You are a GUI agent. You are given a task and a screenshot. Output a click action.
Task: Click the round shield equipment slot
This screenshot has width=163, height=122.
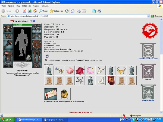coord(37,44)
